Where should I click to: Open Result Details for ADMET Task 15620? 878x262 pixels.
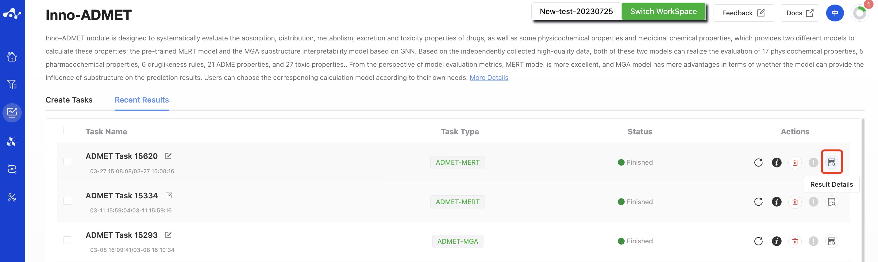click(x=831, y=162)
